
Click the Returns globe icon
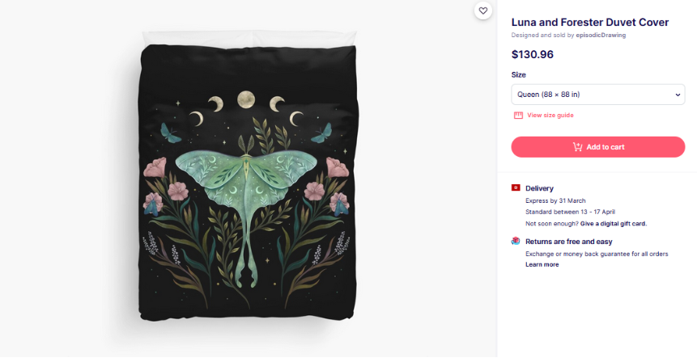tap(516, 242)
